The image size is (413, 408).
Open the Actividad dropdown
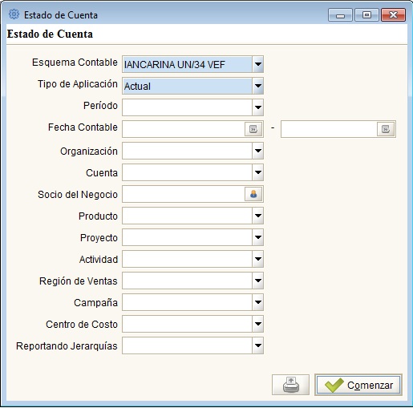[257, 259]
